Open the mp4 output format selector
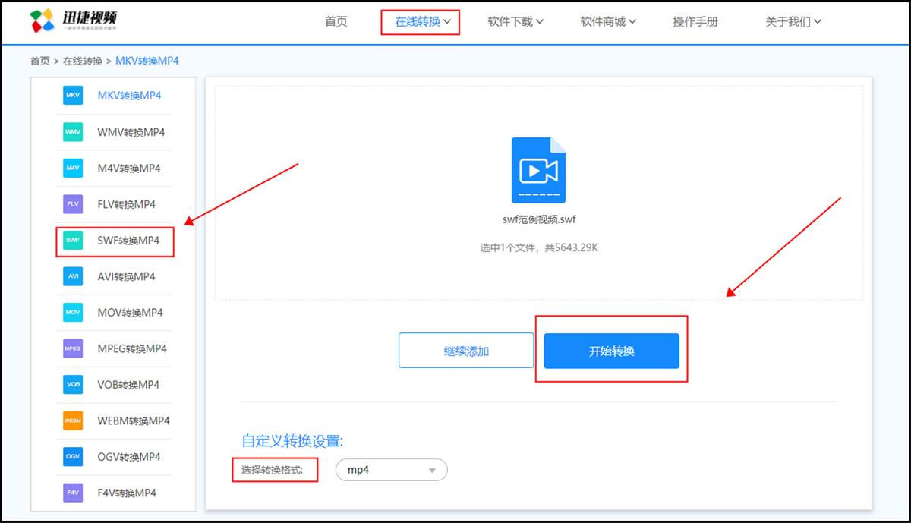The image size is (911, 523). coord(391,470)
